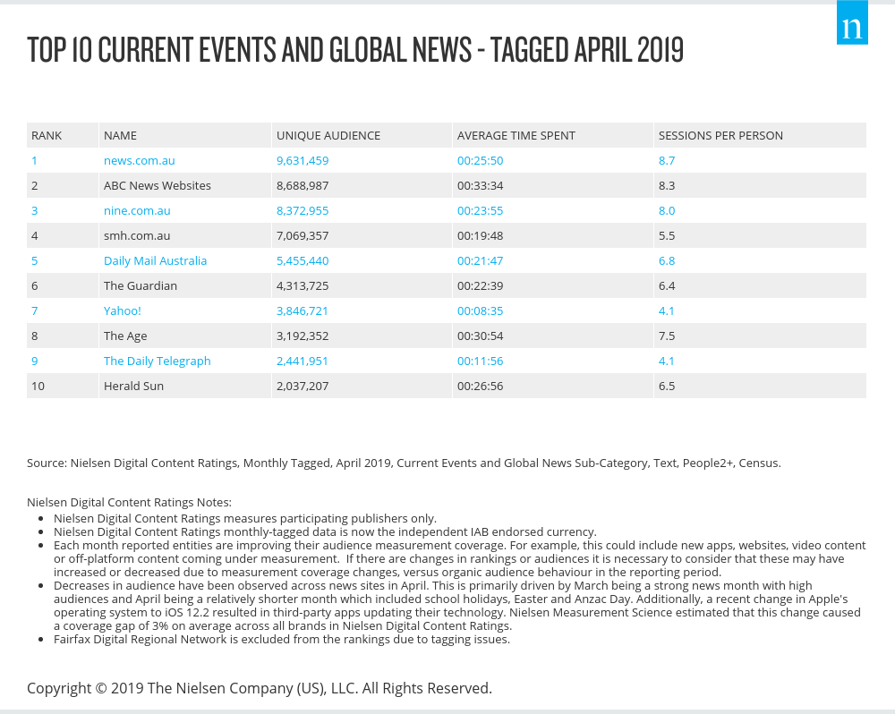
Task: Select the audience figure 3,846,721
Action: (303, 311)
